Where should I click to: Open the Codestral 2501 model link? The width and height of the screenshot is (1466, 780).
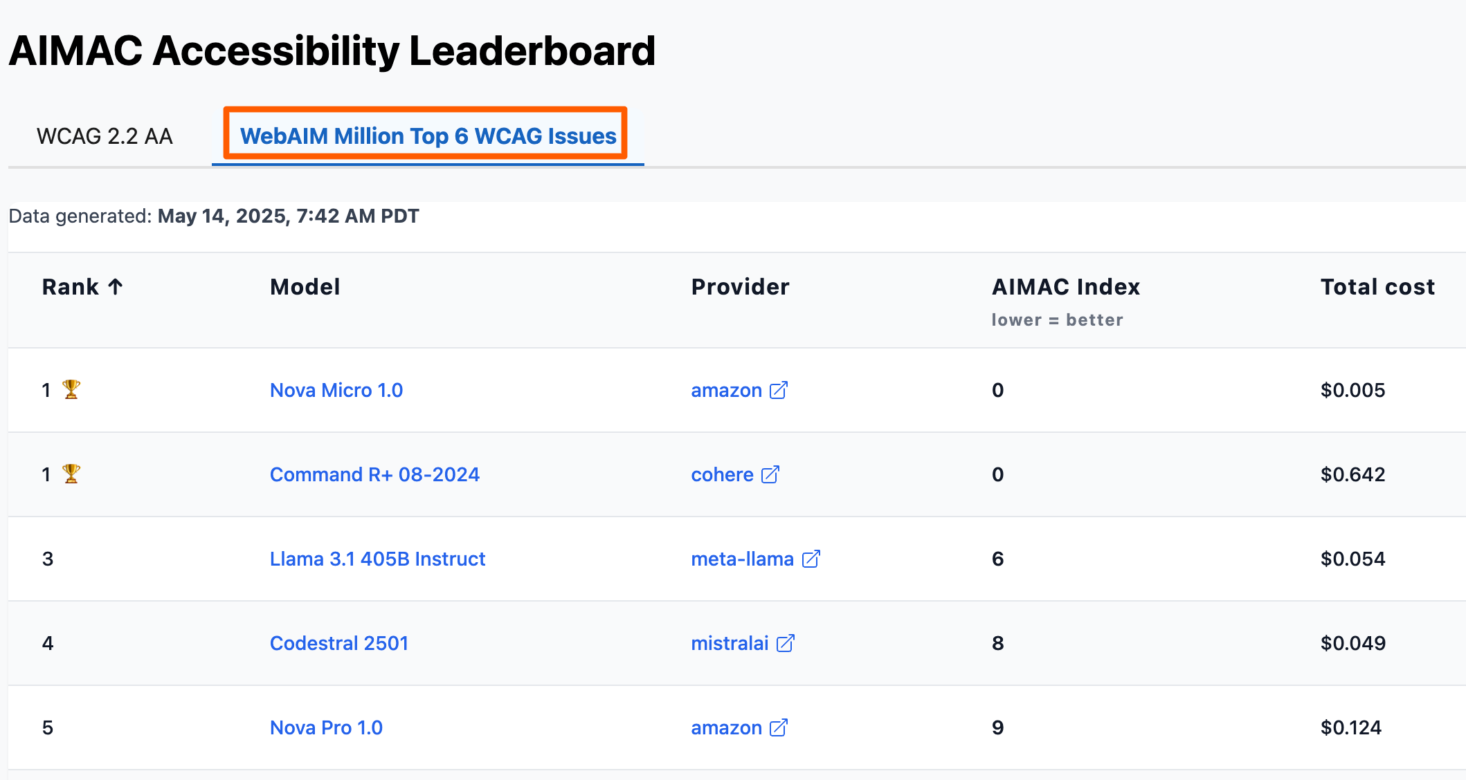pos(338,643)
